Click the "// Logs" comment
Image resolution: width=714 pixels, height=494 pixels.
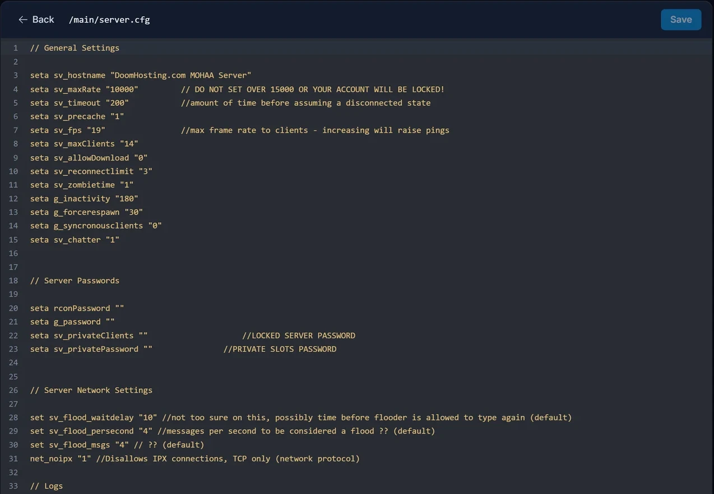(x=47, y=486)
